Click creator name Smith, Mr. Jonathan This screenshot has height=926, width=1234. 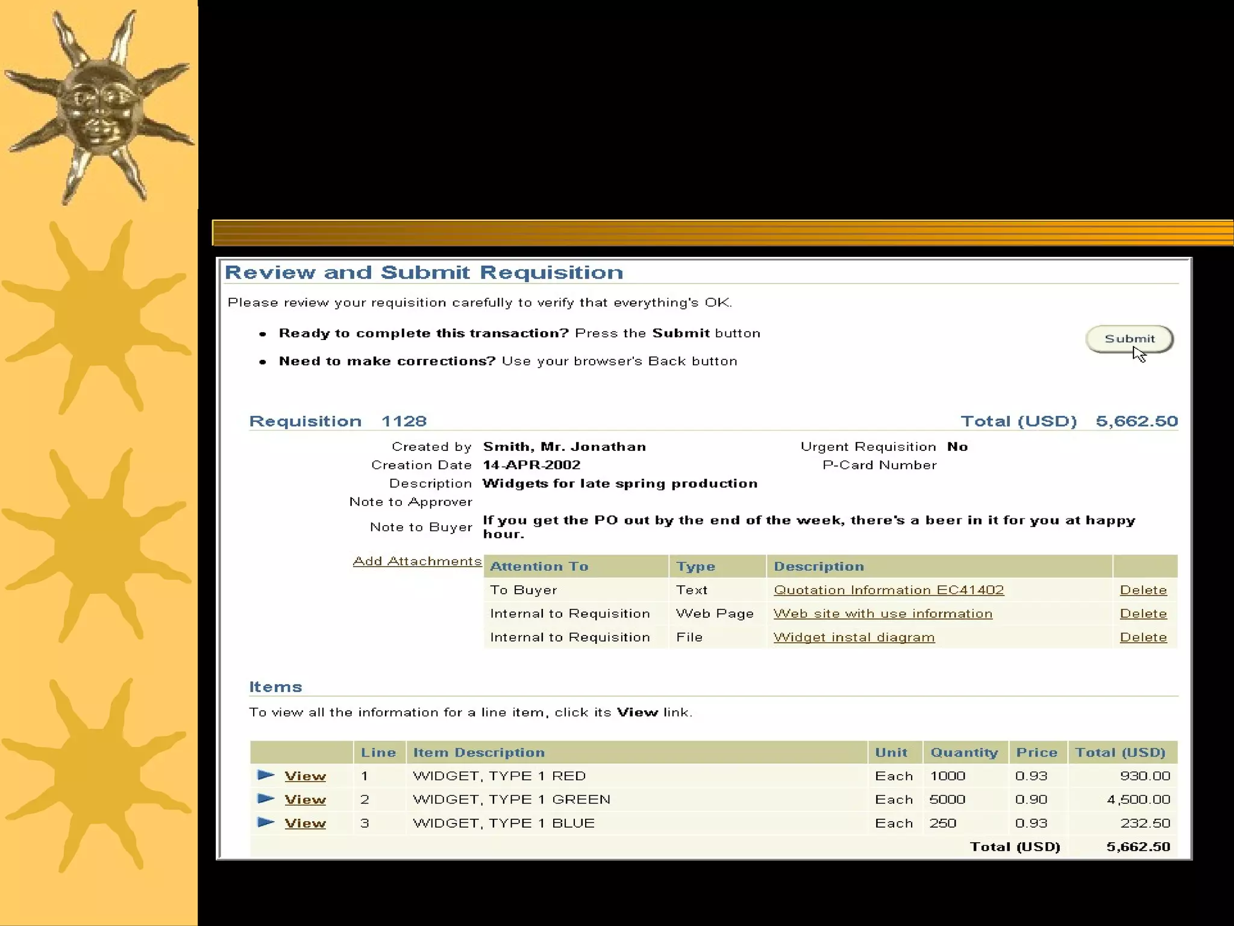(564, 447)
